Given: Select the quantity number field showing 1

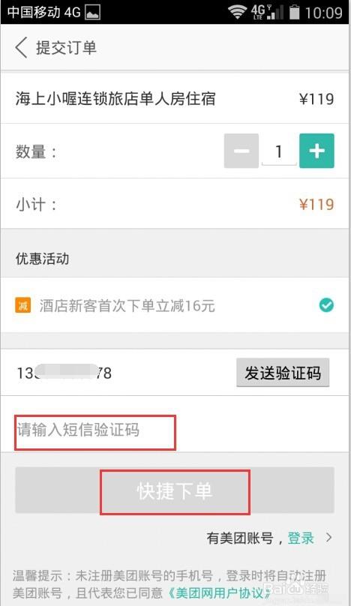Looking at the screenshot, I should [279, 151].
